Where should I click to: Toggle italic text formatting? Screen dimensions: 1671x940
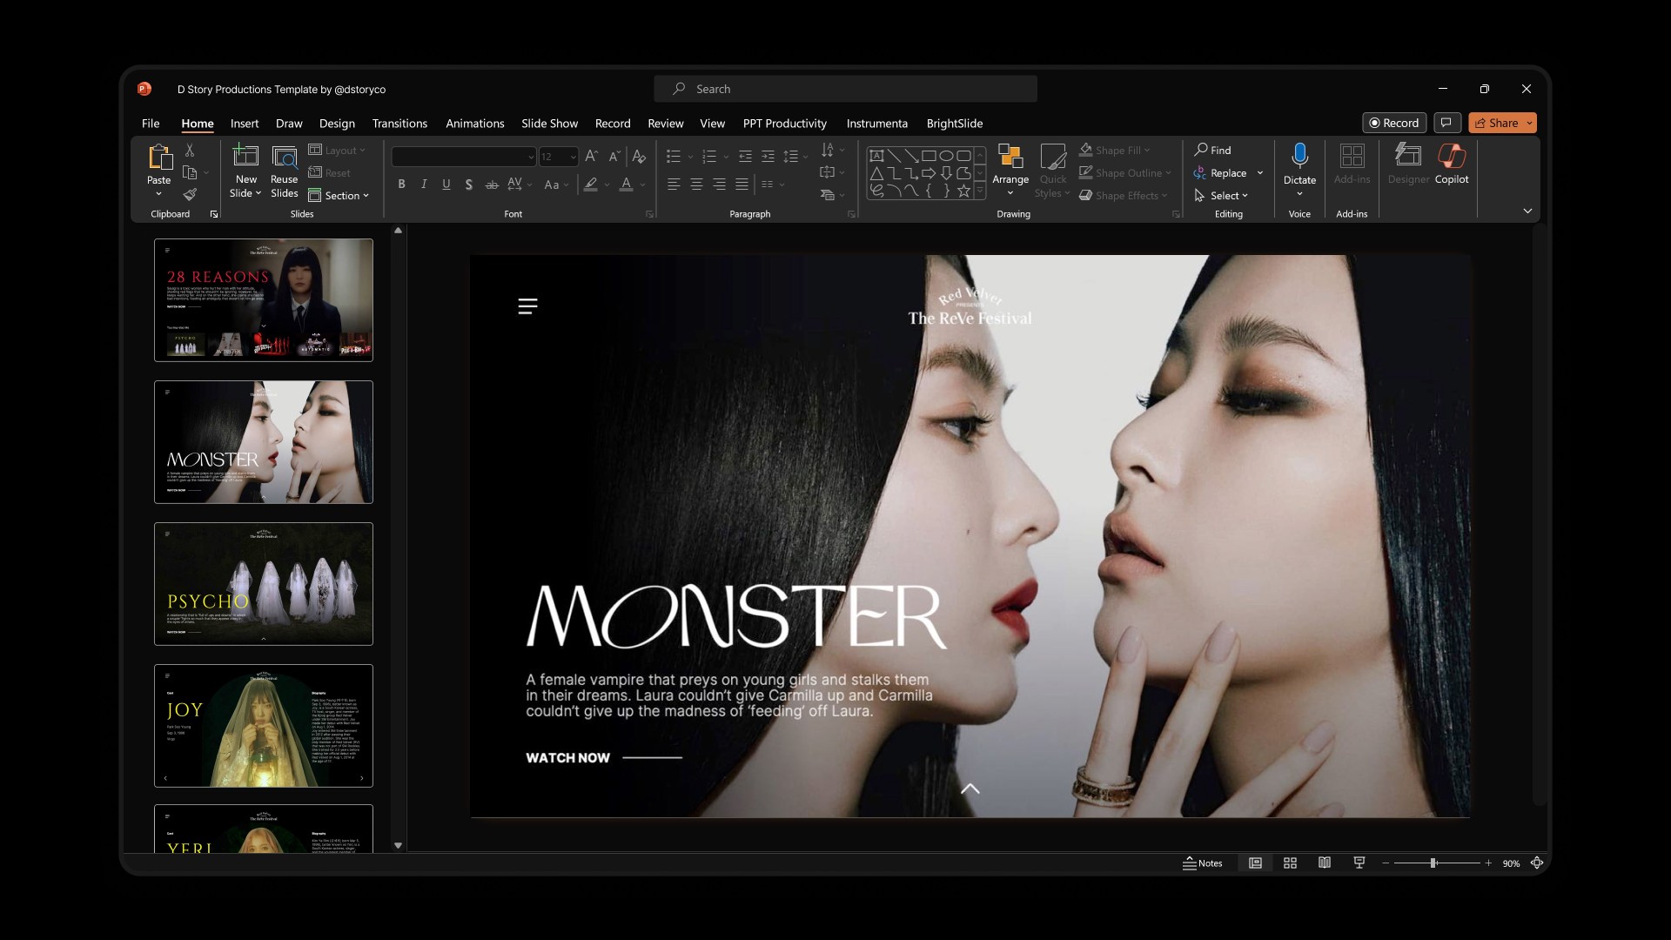pos(424,184)
